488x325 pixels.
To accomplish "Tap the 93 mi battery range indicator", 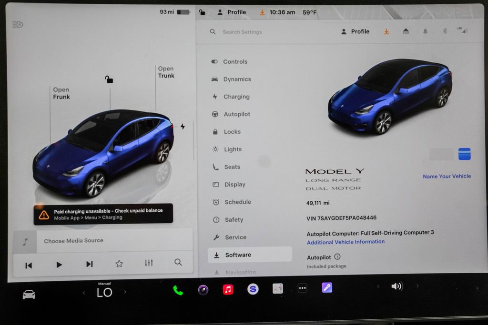I will pyautogui.click(x=174, y=12).
